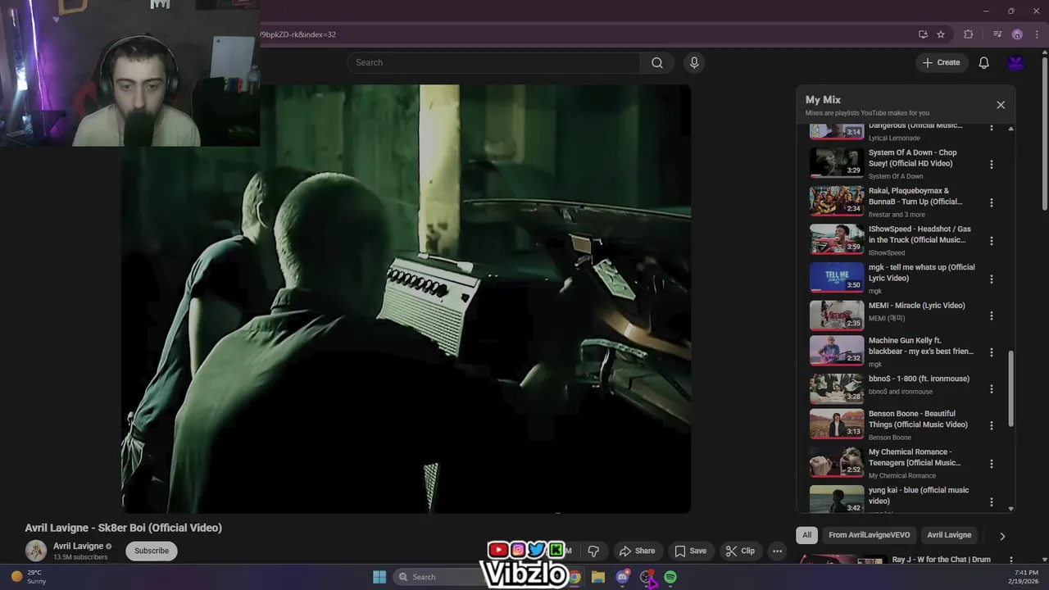Close the My Mix playlist panel
The height and width of the screenshot is (590, 1049).
point(1001,105)
